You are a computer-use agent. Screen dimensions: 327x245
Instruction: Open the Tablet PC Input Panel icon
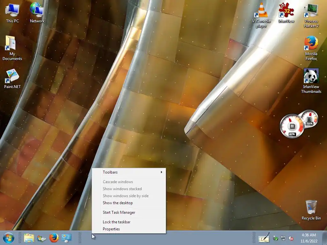tap(264, 238)
